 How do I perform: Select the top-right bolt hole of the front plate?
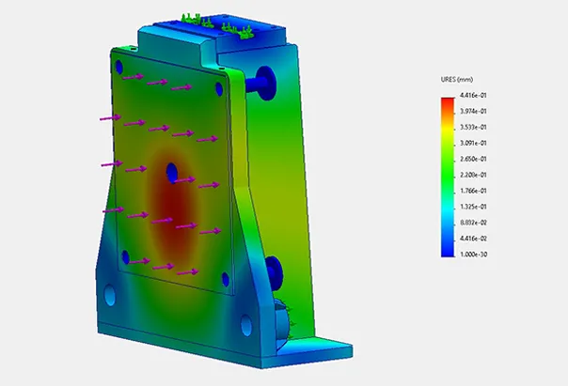218,88
